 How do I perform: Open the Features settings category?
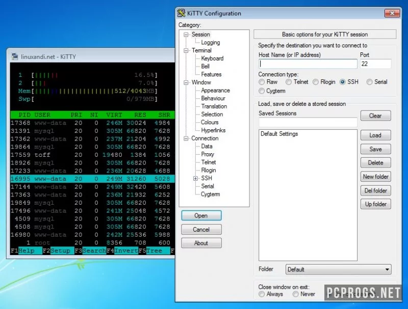coord(211,74)
